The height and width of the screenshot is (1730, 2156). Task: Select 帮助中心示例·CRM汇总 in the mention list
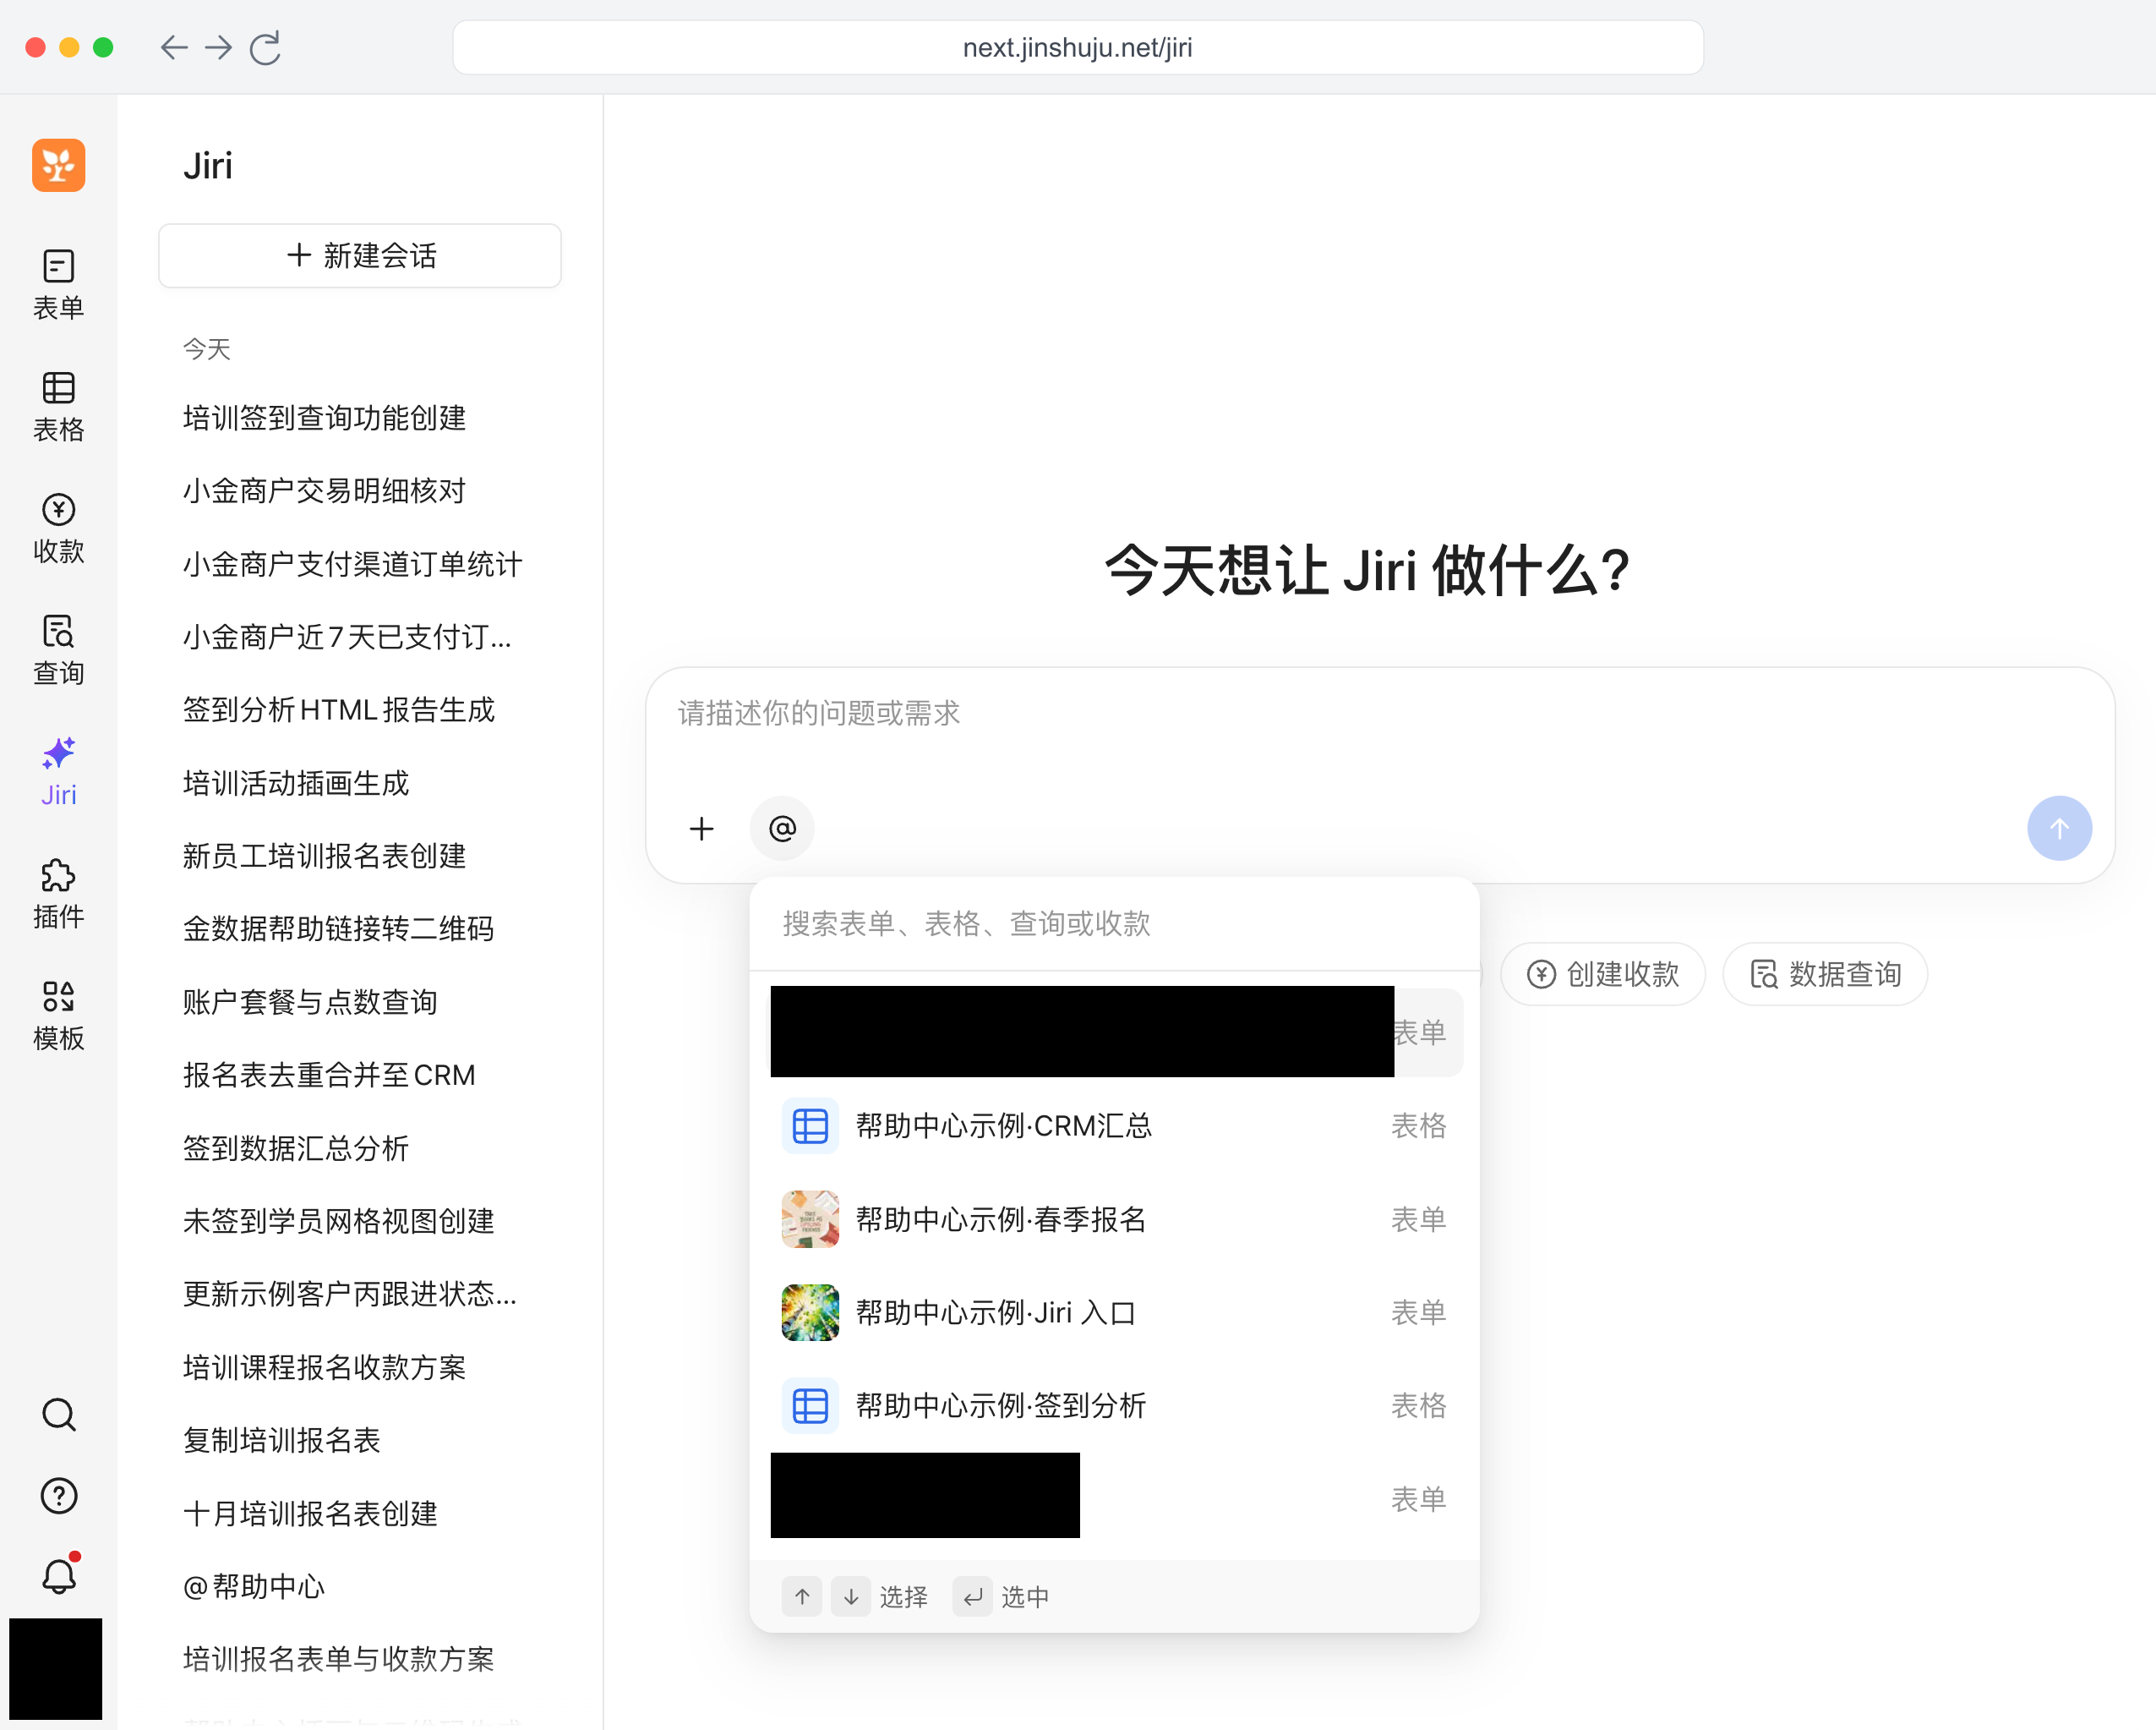click(1115, 1125)
